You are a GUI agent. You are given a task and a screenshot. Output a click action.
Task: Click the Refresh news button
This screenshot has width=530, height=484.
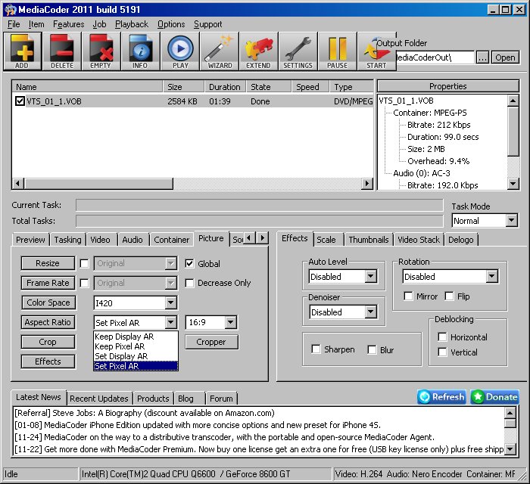(x=441, y=397)
